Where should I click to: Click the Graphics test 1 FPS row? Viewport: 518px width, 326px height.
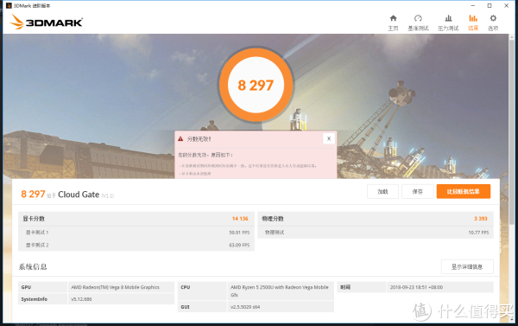tap(136, 233)
